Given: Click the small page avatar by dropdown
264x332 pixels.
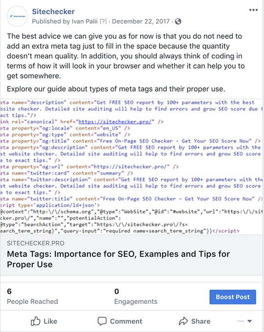Looking at the screenshot, I should (241, 321).
